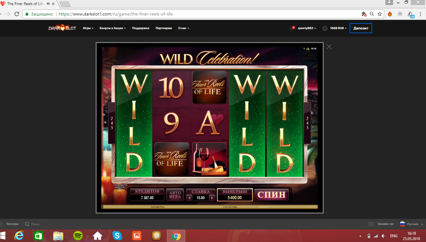Click the orange flame face extension icon

coord(390,14)
